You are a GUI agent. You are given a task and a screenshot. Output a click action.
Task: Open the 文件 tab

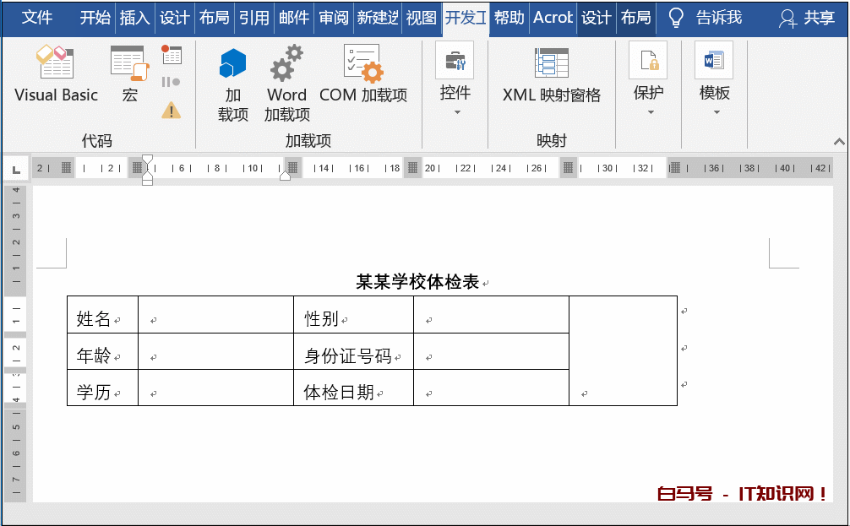36,18
